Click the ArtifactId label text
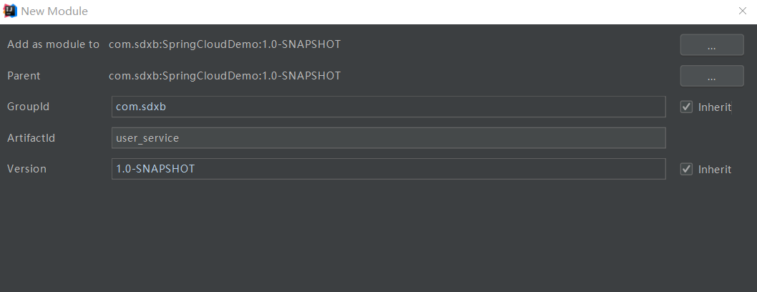757x292 pixels. click(31, 138)
